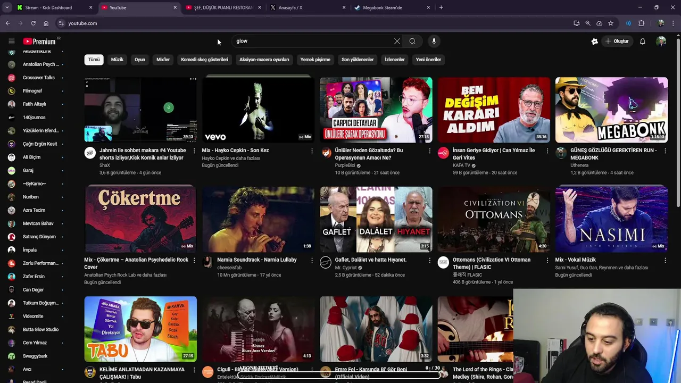Select the İzlenenler chip

coord(395,60)
